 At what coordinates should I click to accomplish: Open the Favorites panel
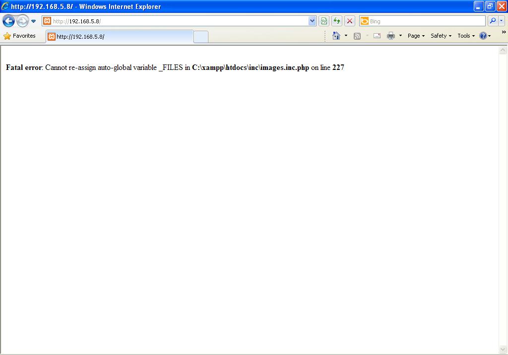19,36
